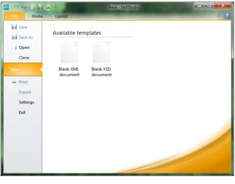Click the XmlStudio application icon in title bar
Viewport: 235px width, 184px height.
click(6, 7)
